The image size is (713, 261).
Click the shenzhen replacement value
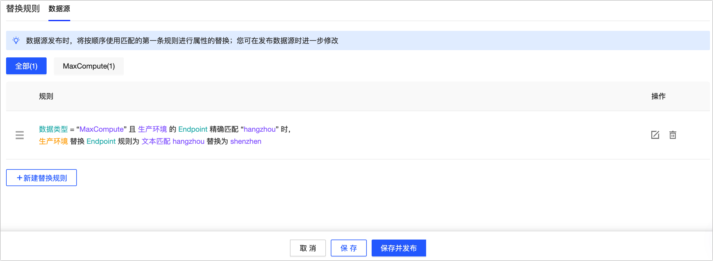(x=246, y=141)
